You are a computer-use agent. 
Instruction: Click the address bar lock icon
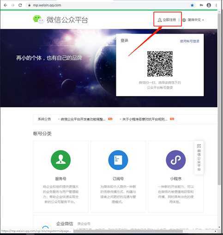coord(29,5)
